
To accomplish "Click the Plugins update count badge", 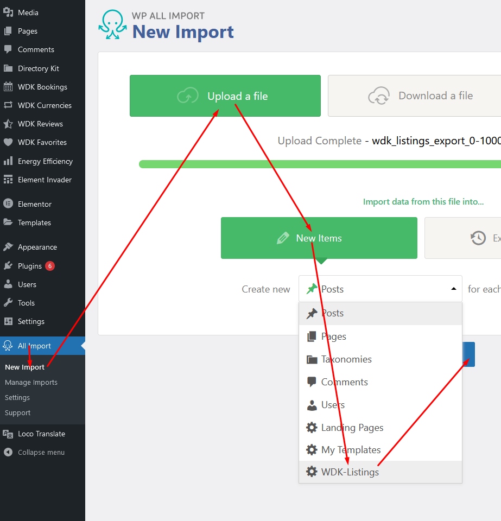I will tap(50, 266).
